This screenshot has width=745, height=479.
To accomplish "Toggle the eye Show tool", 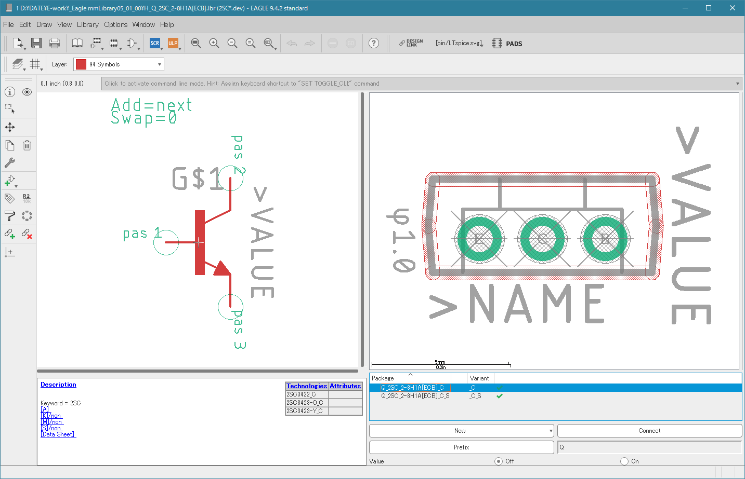I will 27,92.
